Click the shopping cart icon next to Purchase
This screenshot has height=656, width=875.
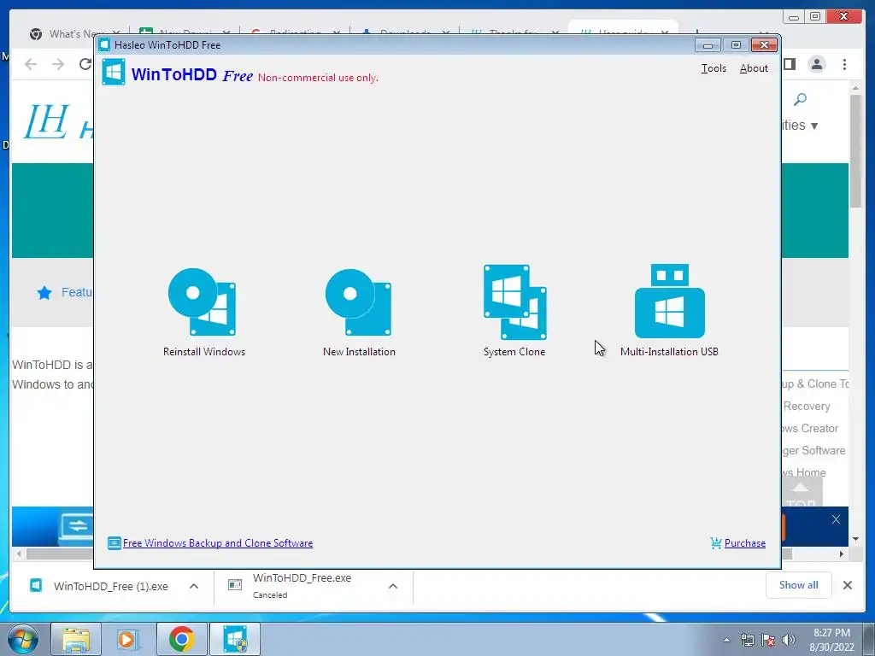coord(716,542)
